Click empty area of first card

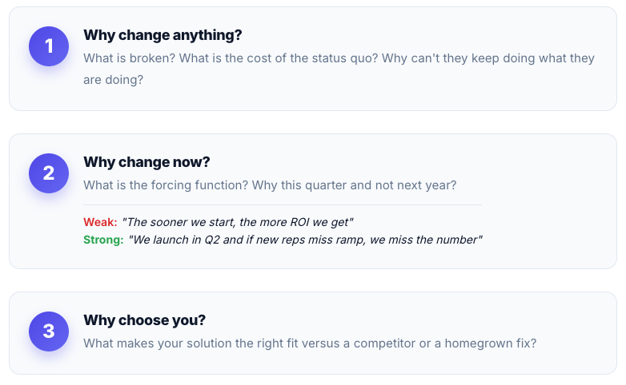pos(359,93)
